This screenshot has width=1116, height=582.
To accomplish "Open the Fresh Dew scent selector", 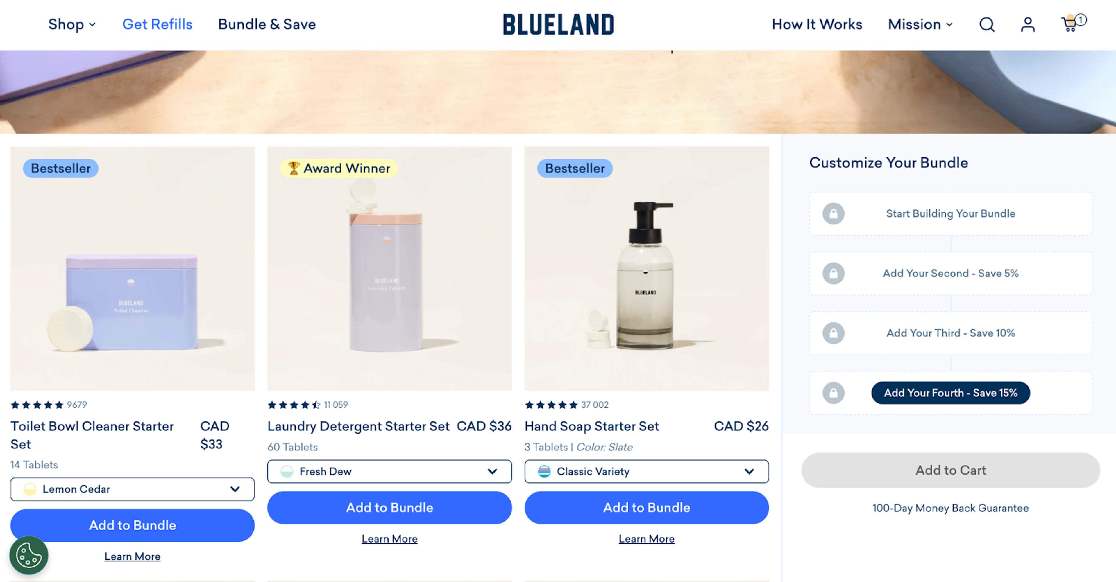I will pos(389,471).
